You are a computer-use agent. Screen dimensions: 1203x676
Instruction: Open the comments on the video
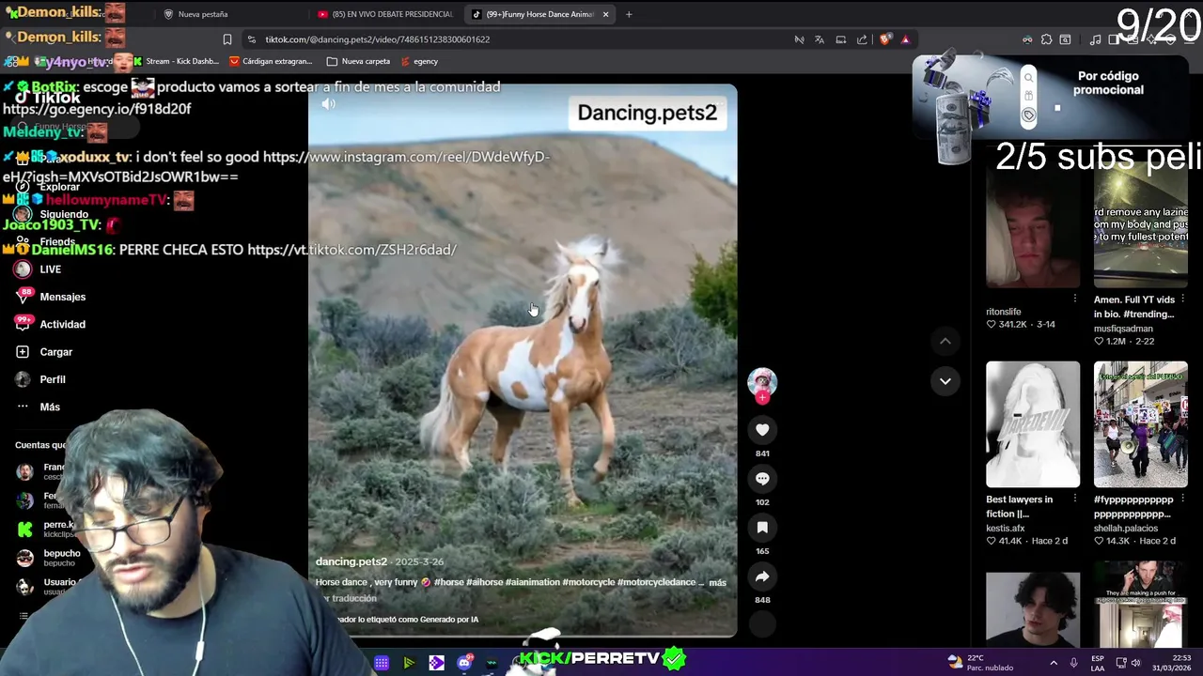pos(762,479)
